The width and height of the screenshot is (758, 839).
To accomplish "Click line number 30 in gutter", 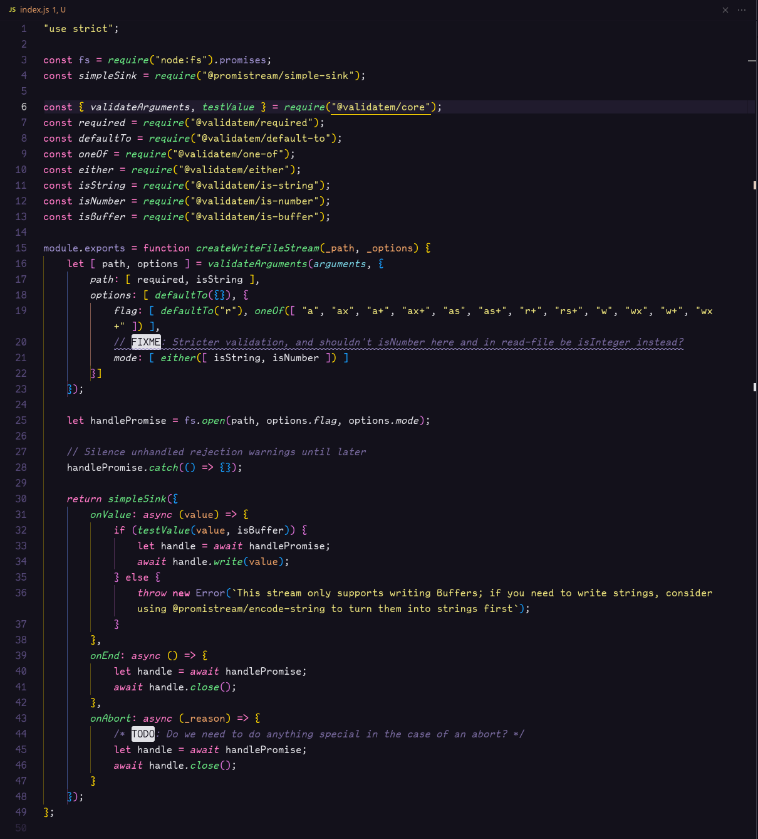I will click(x=21, y=499).
